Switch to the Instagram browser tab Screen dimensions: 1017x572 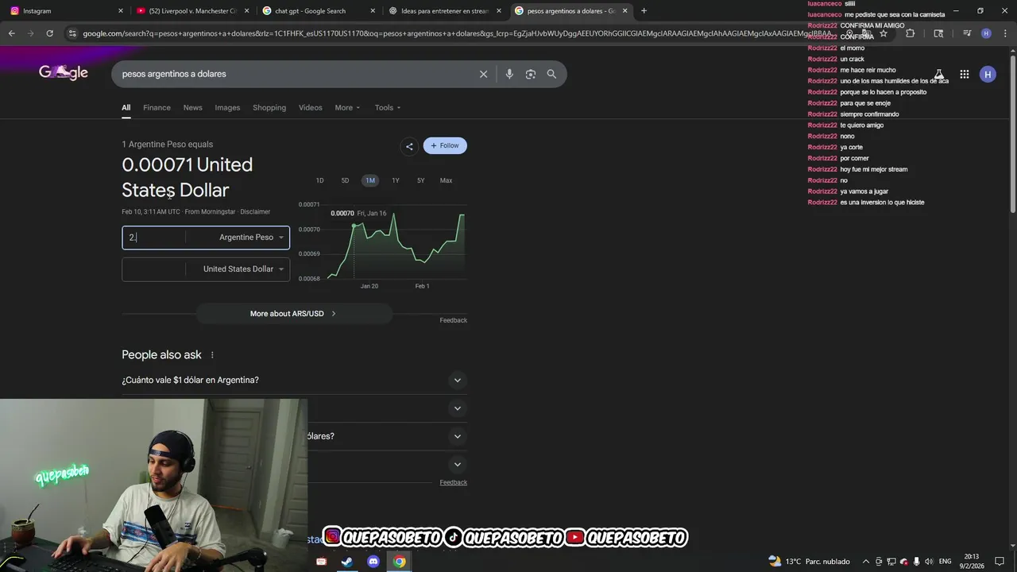click(65, 11)
